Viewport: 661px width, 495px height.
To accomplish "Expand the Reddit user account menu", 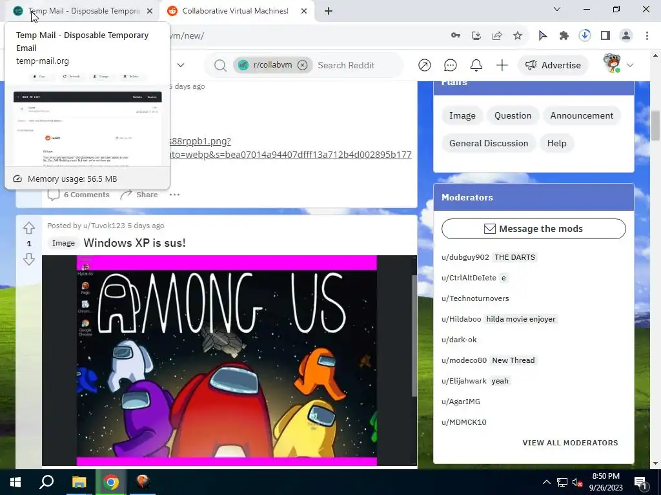I will click(x=618, y=64).
